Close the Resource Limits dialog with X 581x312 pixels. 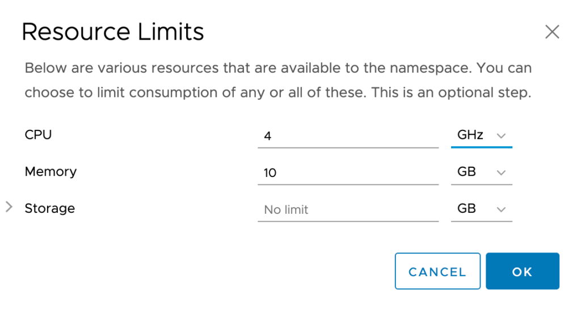point(552,32)
